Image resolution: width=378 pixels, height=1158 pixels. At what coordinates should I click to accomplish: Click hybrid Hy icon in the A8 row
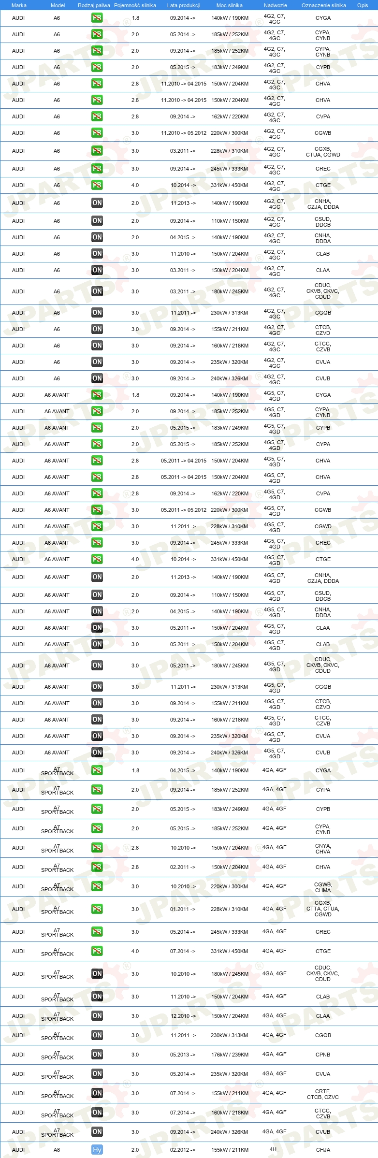coord(97,1150)
